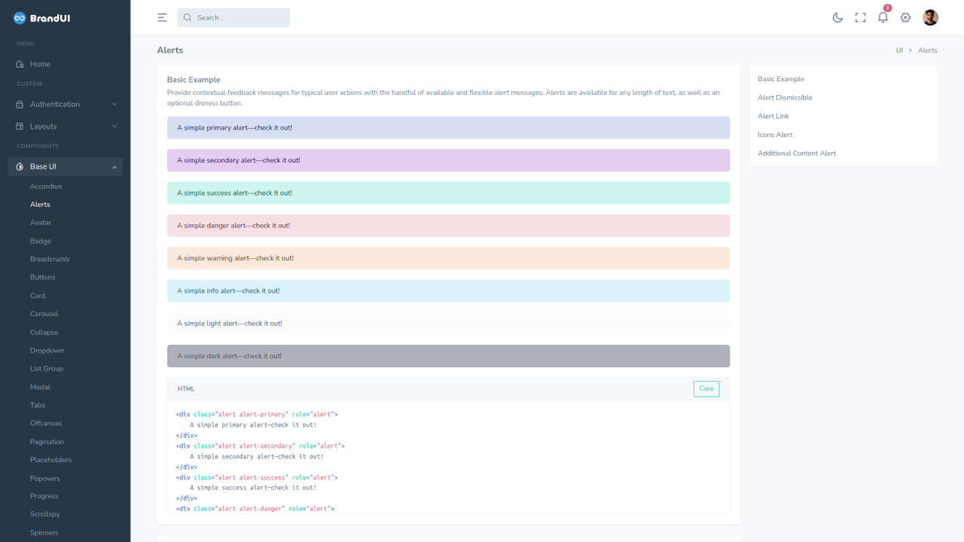Go to Dropdown in sidebar
This screenshot has width=964, height=542.
[x=47, y=350]
